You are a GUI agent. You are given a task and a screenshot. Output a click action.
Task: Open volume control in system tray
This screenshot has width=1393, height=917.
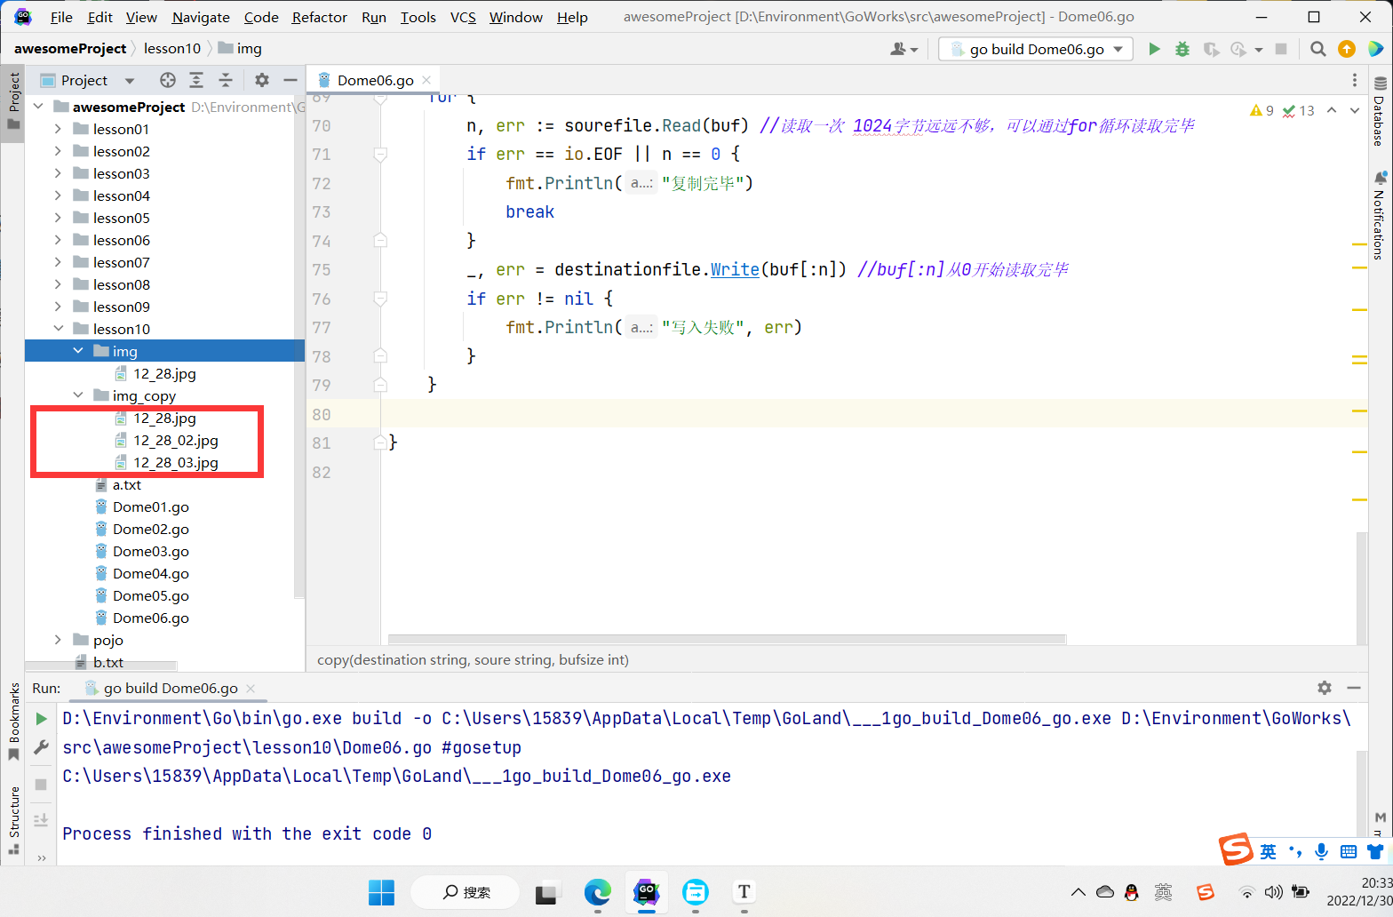click(1273, 892)
